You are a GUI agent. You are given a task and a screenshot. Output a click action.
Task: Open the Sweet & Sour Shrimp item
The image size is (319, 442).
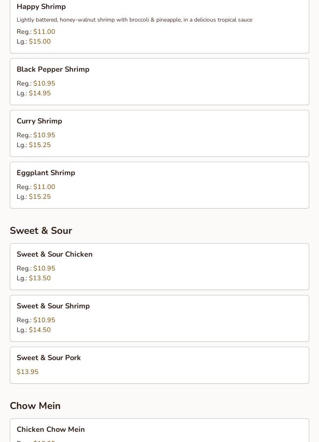[53, 306]
